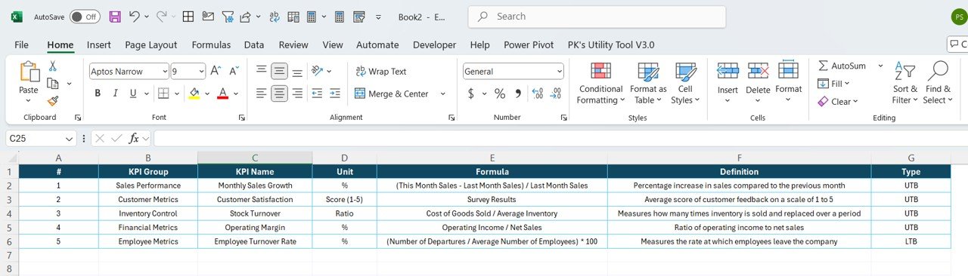Apply cell borders icon
Viewport: 968px width, 276px height.
click(163, 94)
